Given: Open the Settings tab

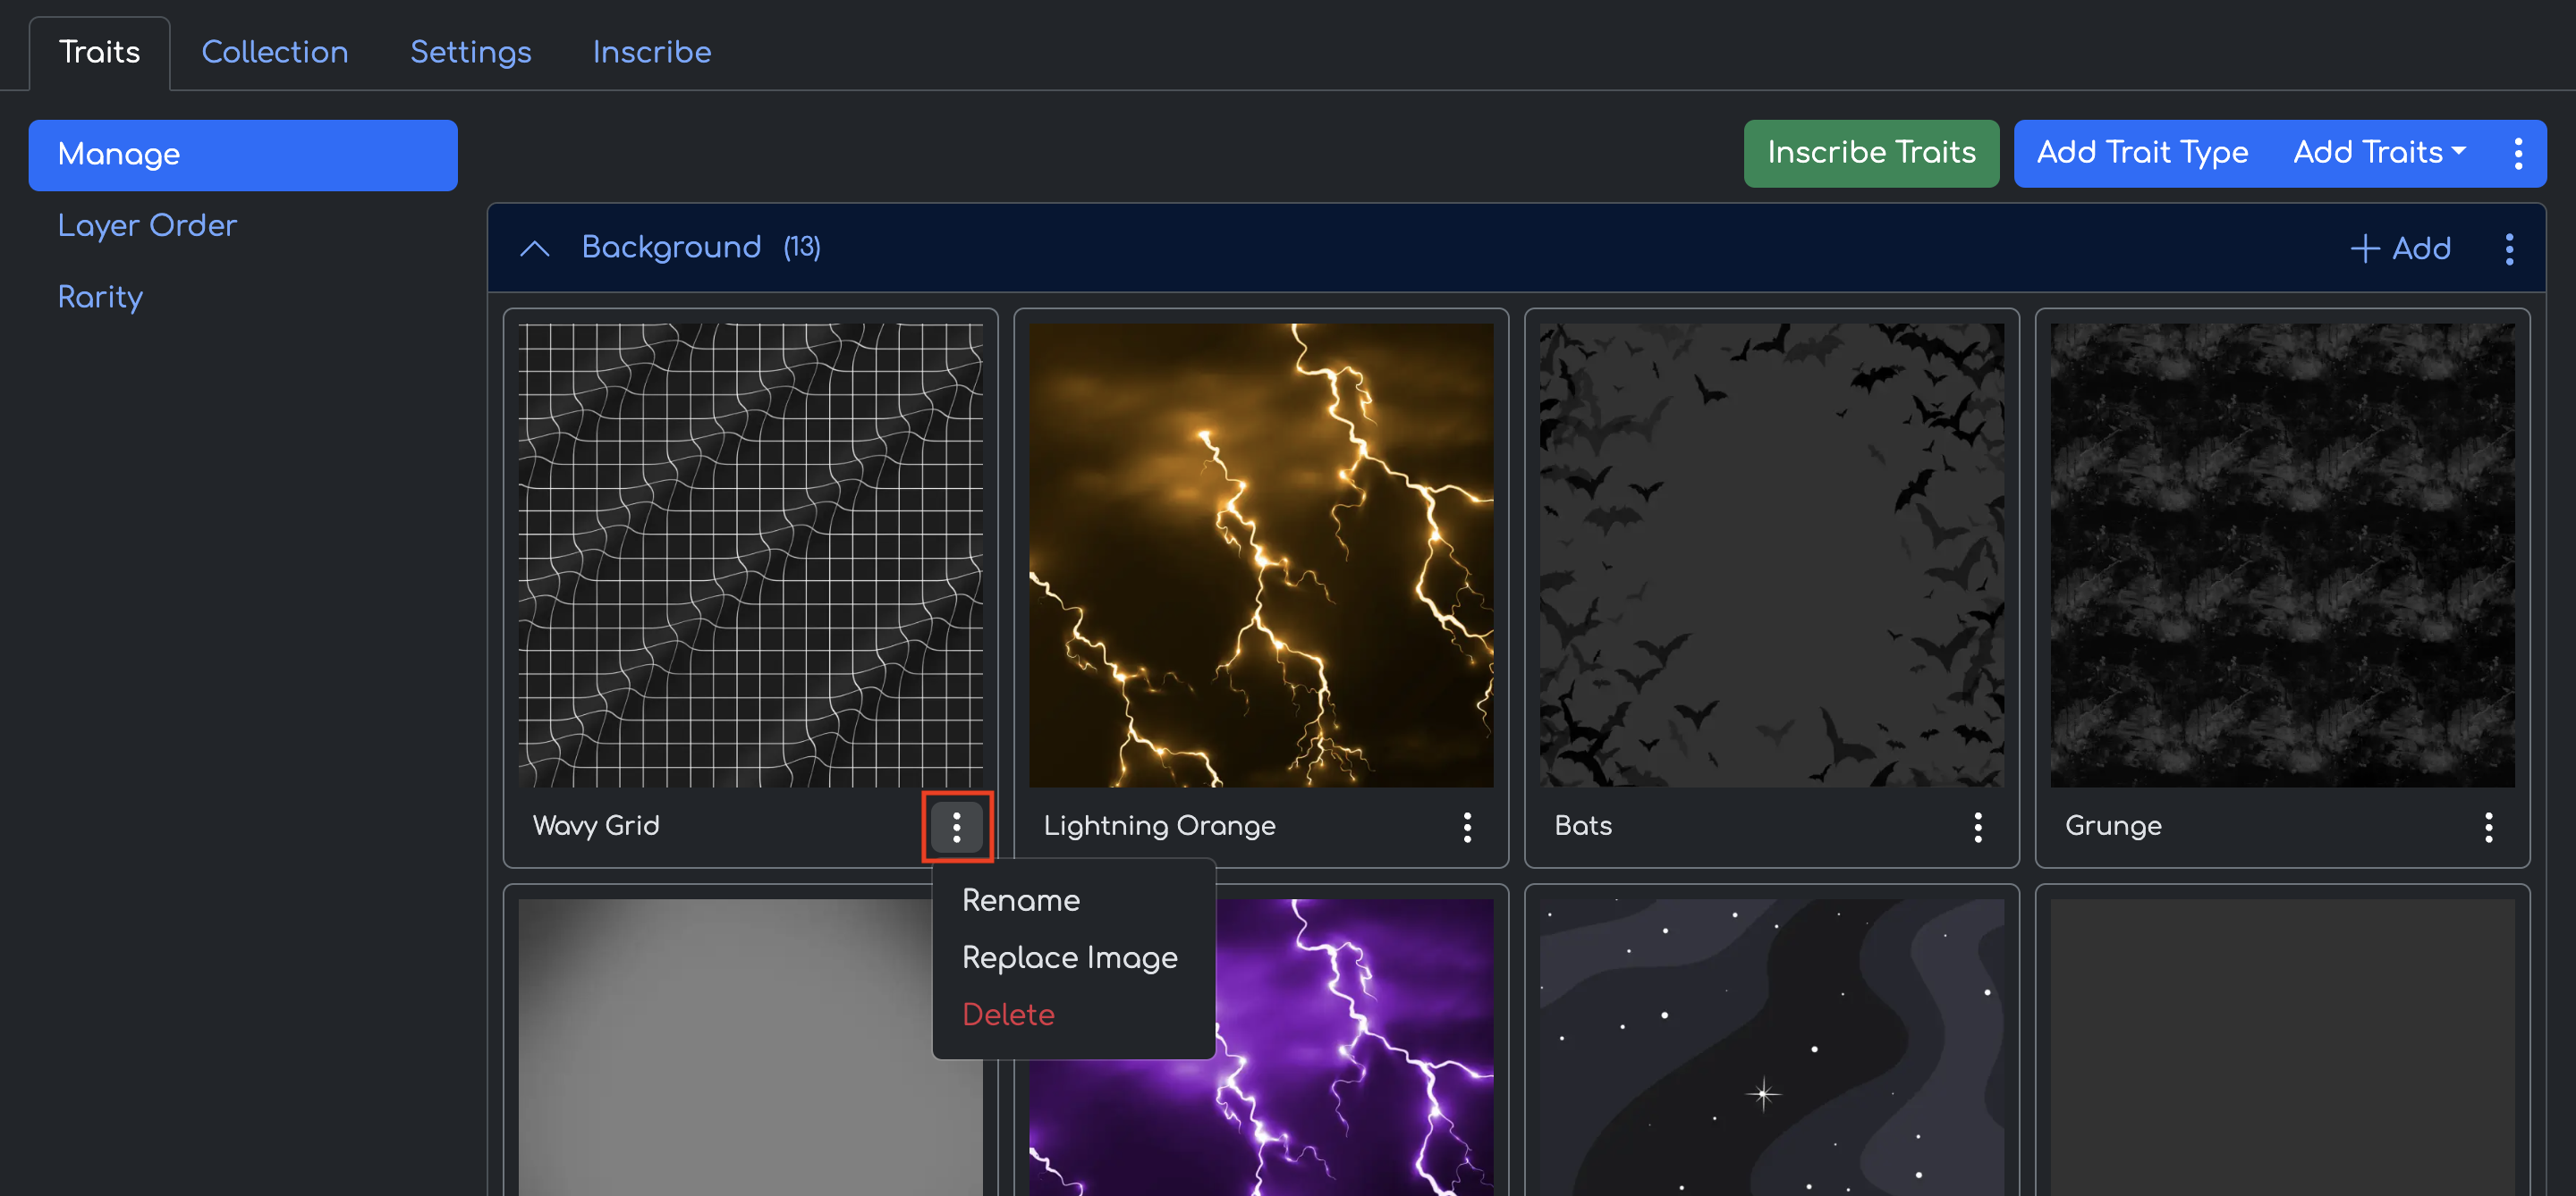Looking at the screenshot, I should 470,52.
